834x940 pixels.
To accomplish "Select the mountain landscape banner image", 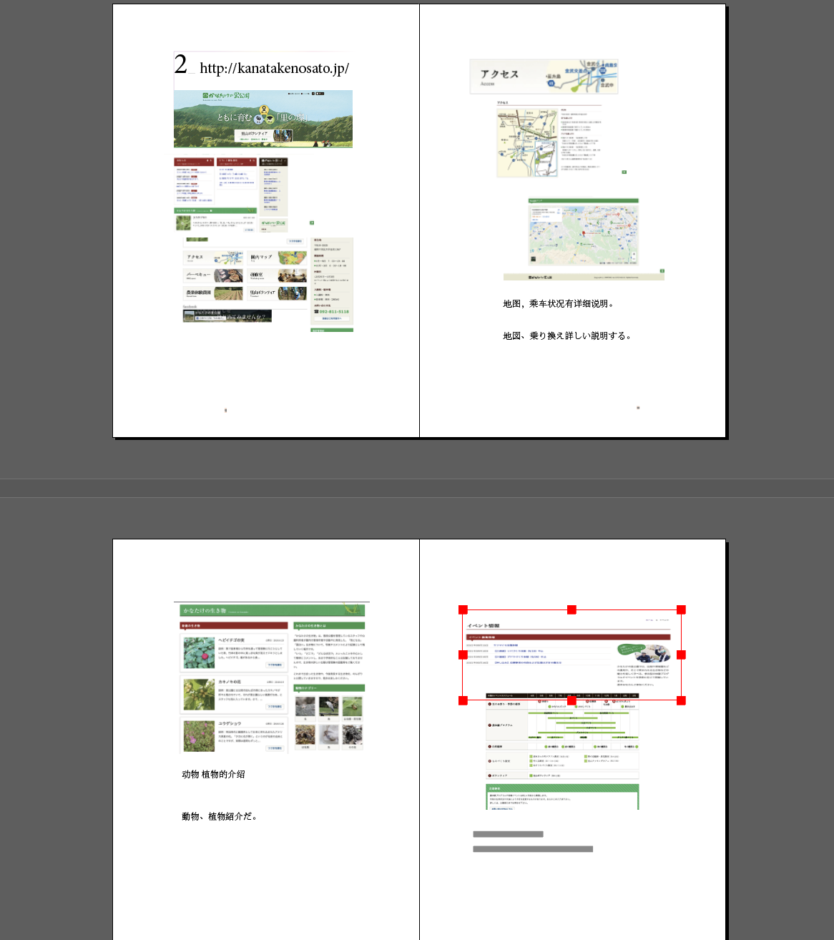I will click(x=263, y=119).
